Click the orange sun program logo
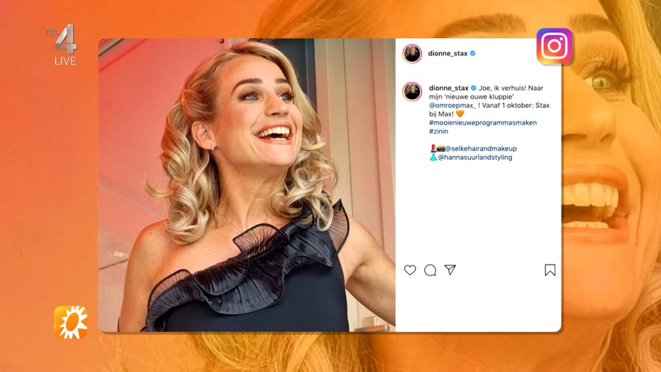The image size is (661, 372). pyautogui.click(x=71, y=322)
